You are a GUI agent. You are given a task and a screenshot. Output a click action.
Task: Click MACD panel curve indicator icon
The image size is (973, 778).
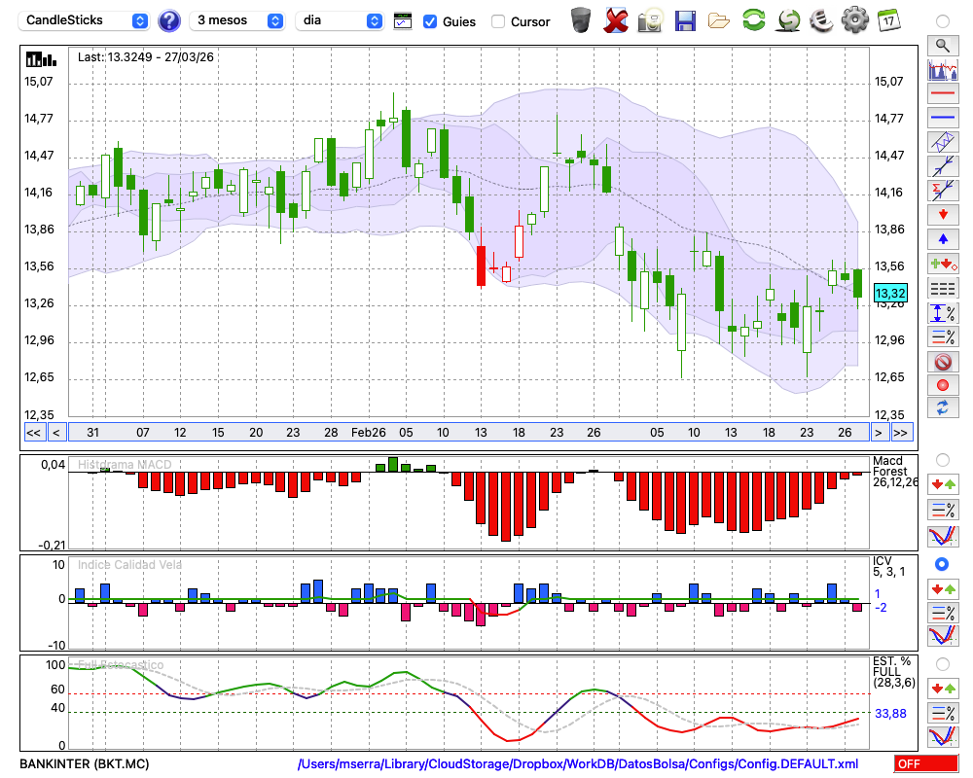[943, 536]
